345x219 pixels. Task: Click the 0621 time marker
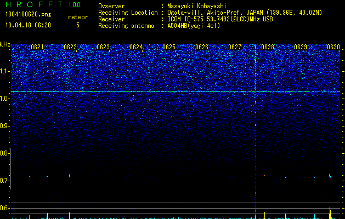[37, 47]
